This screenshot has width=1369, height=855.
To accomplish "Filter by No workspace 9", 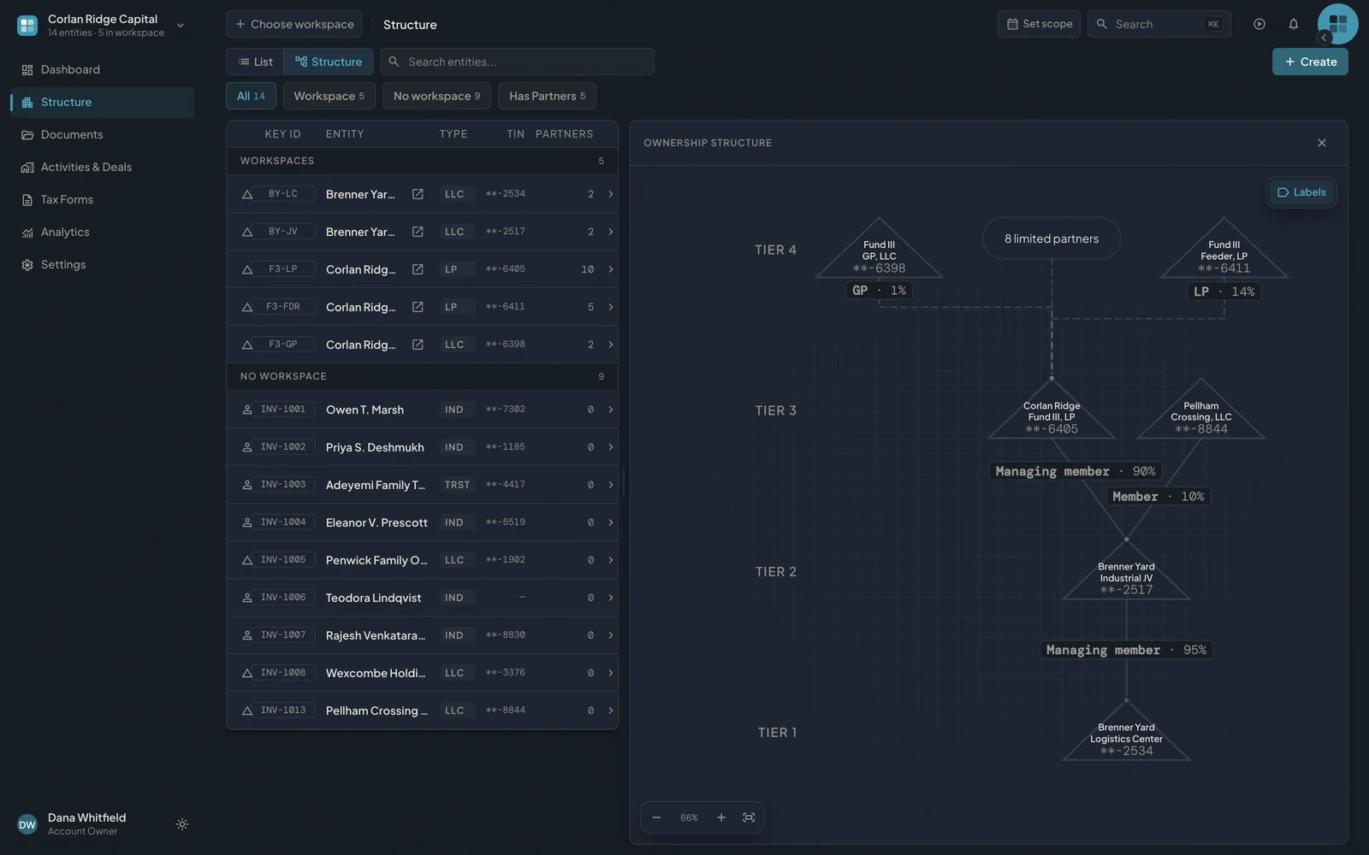I will (436, 96).
